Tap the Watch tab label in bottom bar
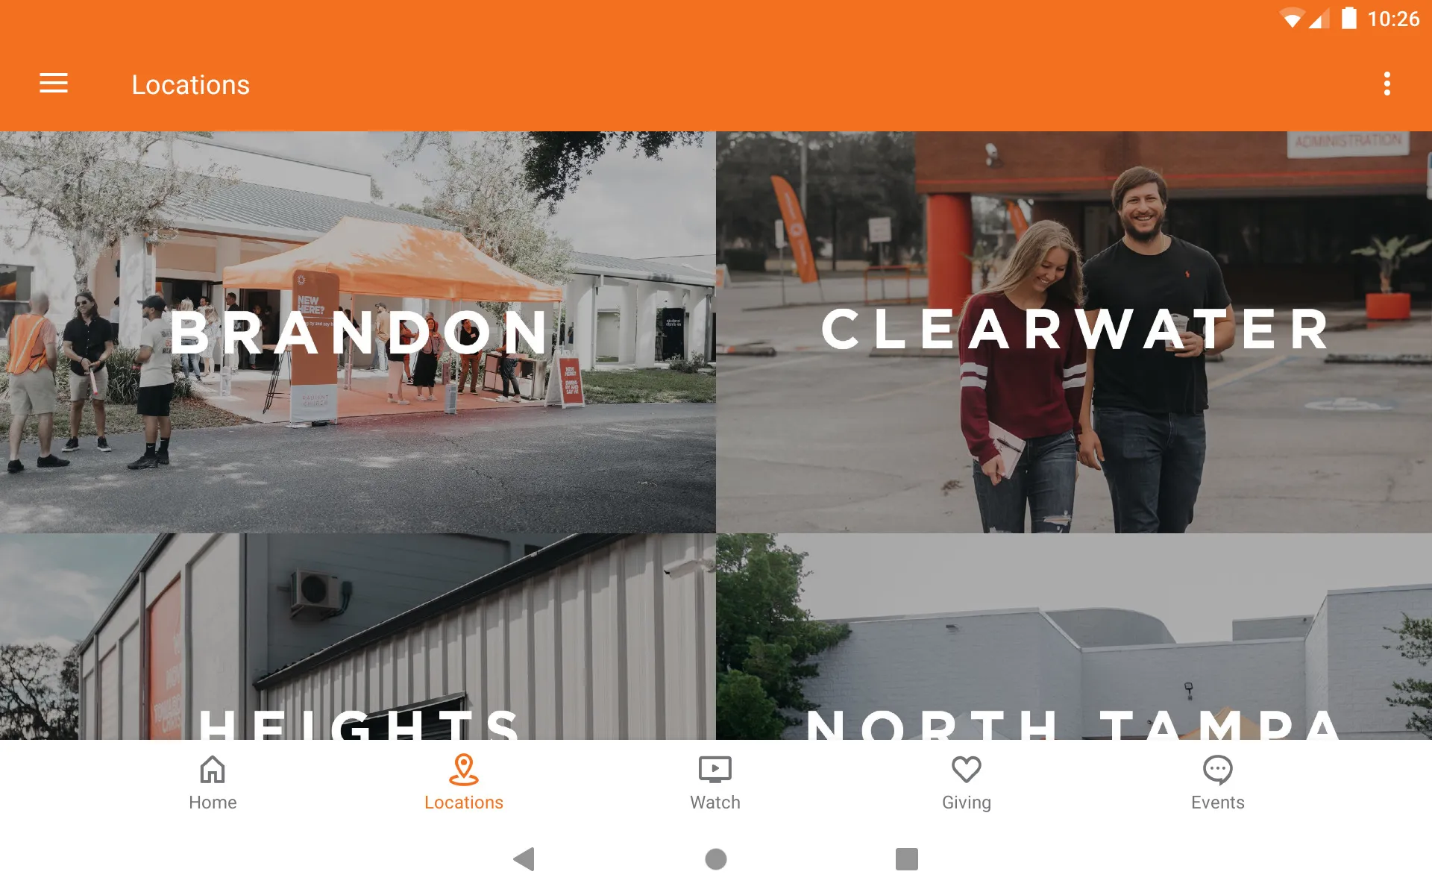 (715, 801)
